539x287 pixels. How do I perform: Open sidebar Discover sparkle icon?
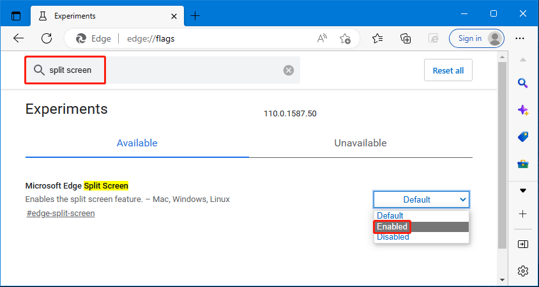(x=523, y=110)
